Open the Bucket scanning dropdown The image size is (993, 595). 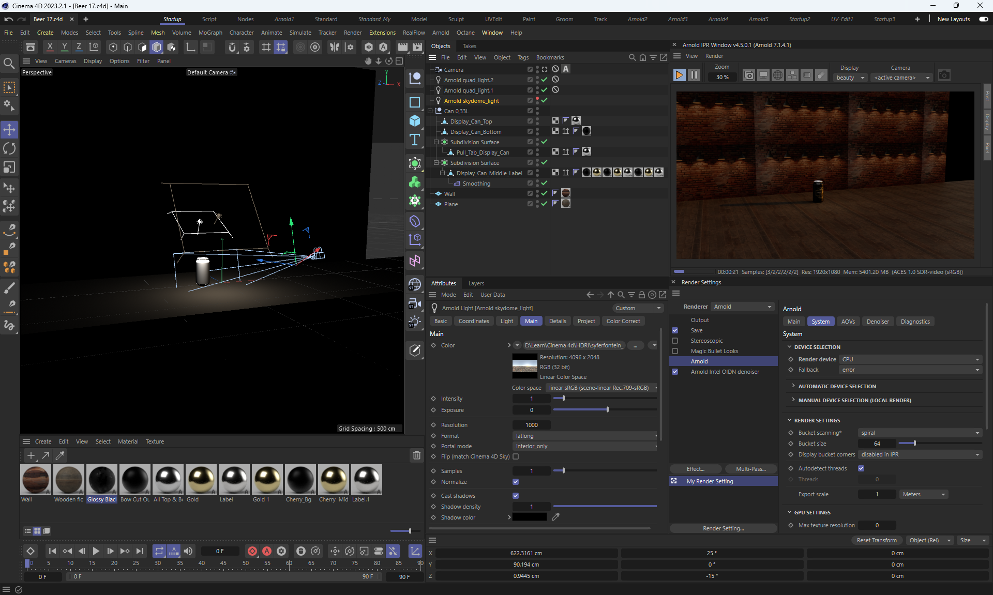920,433
